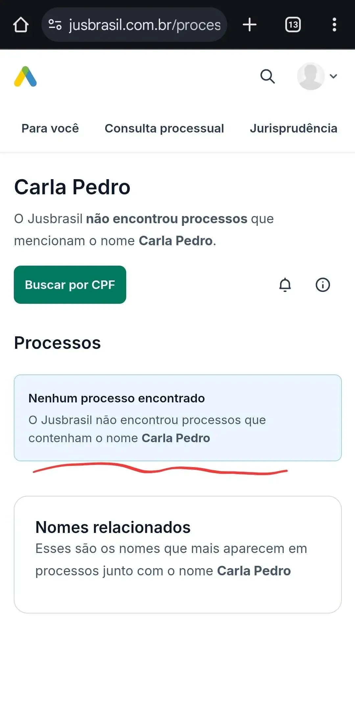Open the info circle icon
Screen dimensions: 355x719
pos(323,285)
